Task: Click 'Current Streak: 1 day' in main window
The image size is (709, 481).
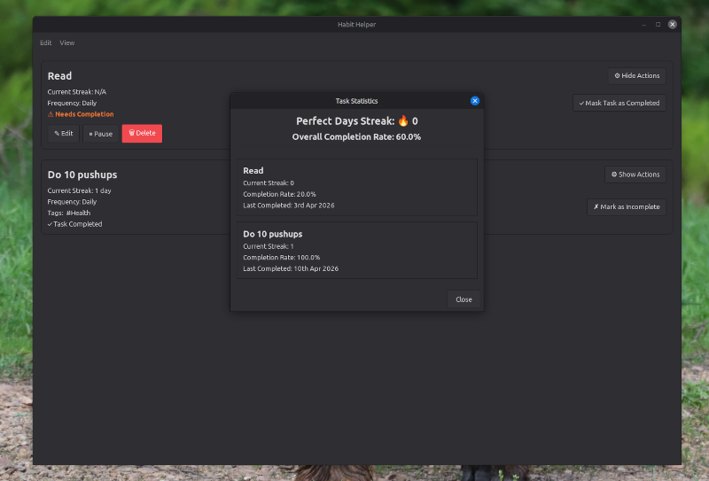Action: tap(79, 190)
